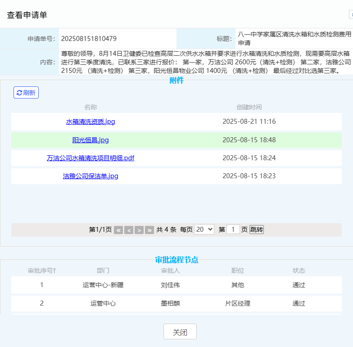Sort attachments by 创建时间 column
The image size is (353, 347).
(x=249, y=107)
